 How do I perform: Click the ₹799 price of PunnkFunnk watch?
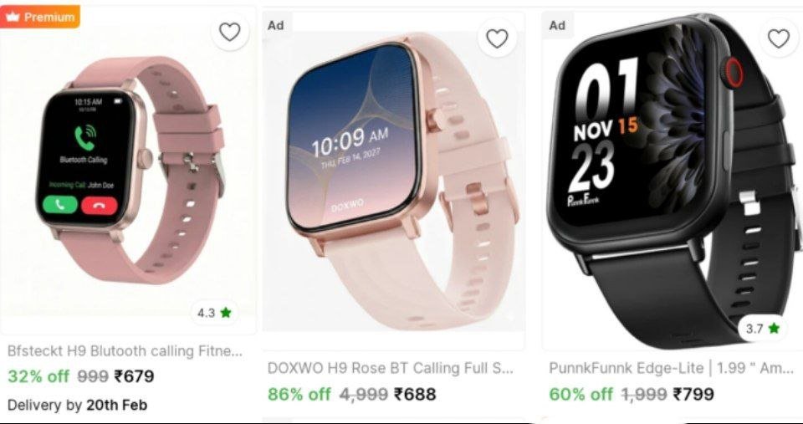[x=694, y=394]
